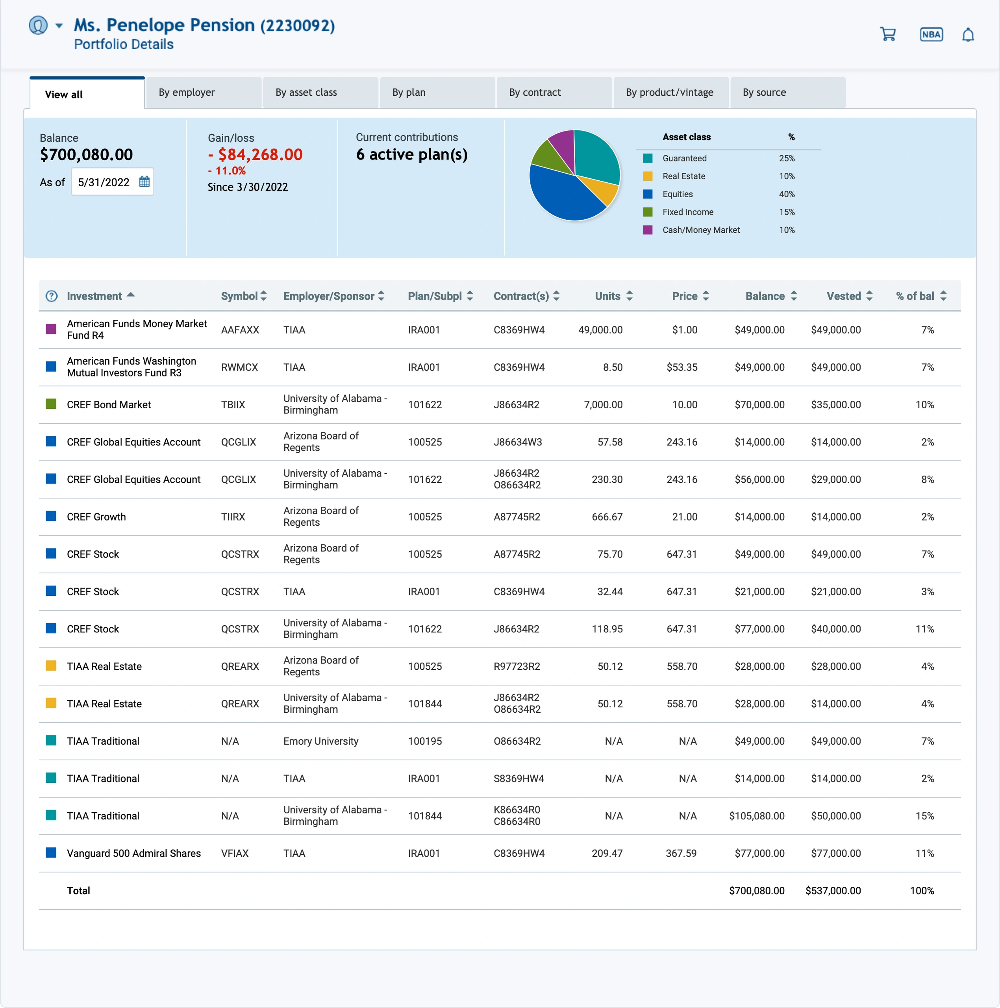This screenshot has height=1008, width=1000.
Task: Switch to the By asset class tab
Action: 320,93
